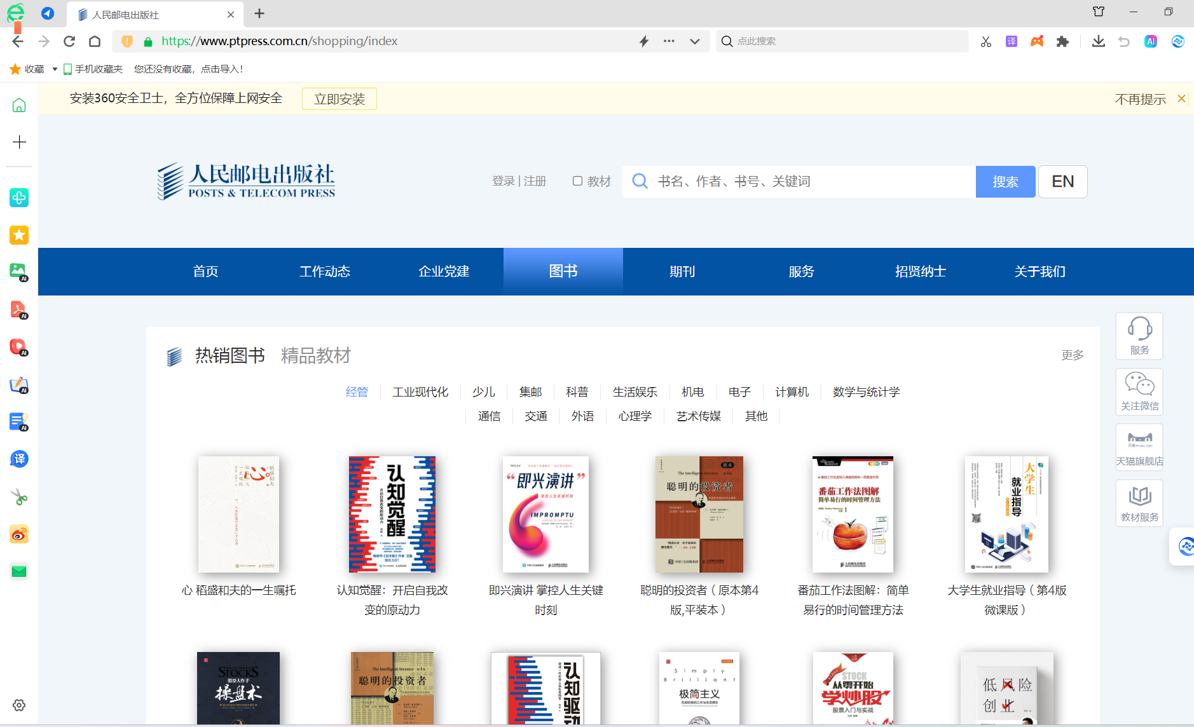Open sidebar settings gear

pyautogui.click(x=19, y=705)
